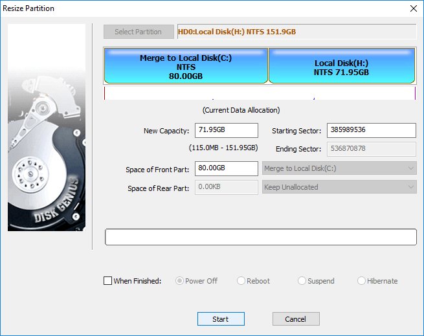Image resolution: width=424 pixels, height=336 pixels.
Task: Click the empty progress bar
Action: (x=260, y=237)
